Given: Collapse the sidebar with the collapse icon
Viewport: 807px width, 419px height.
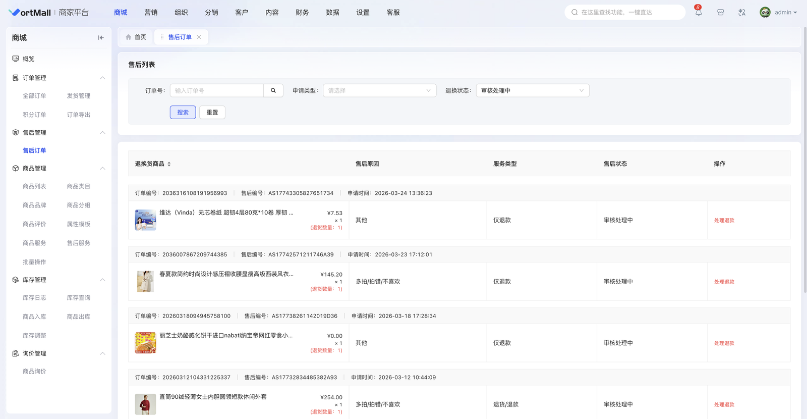Looking at the screenshot, I should pos(101,38).
